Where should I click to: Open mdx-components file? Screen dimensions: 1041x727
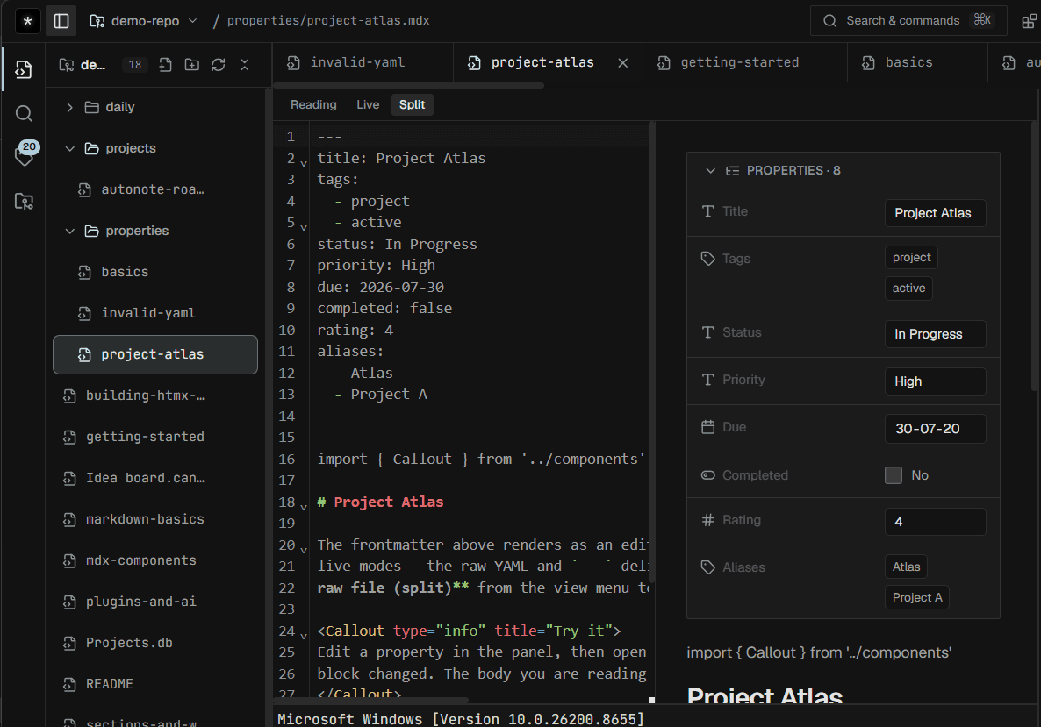coord(155,560)
